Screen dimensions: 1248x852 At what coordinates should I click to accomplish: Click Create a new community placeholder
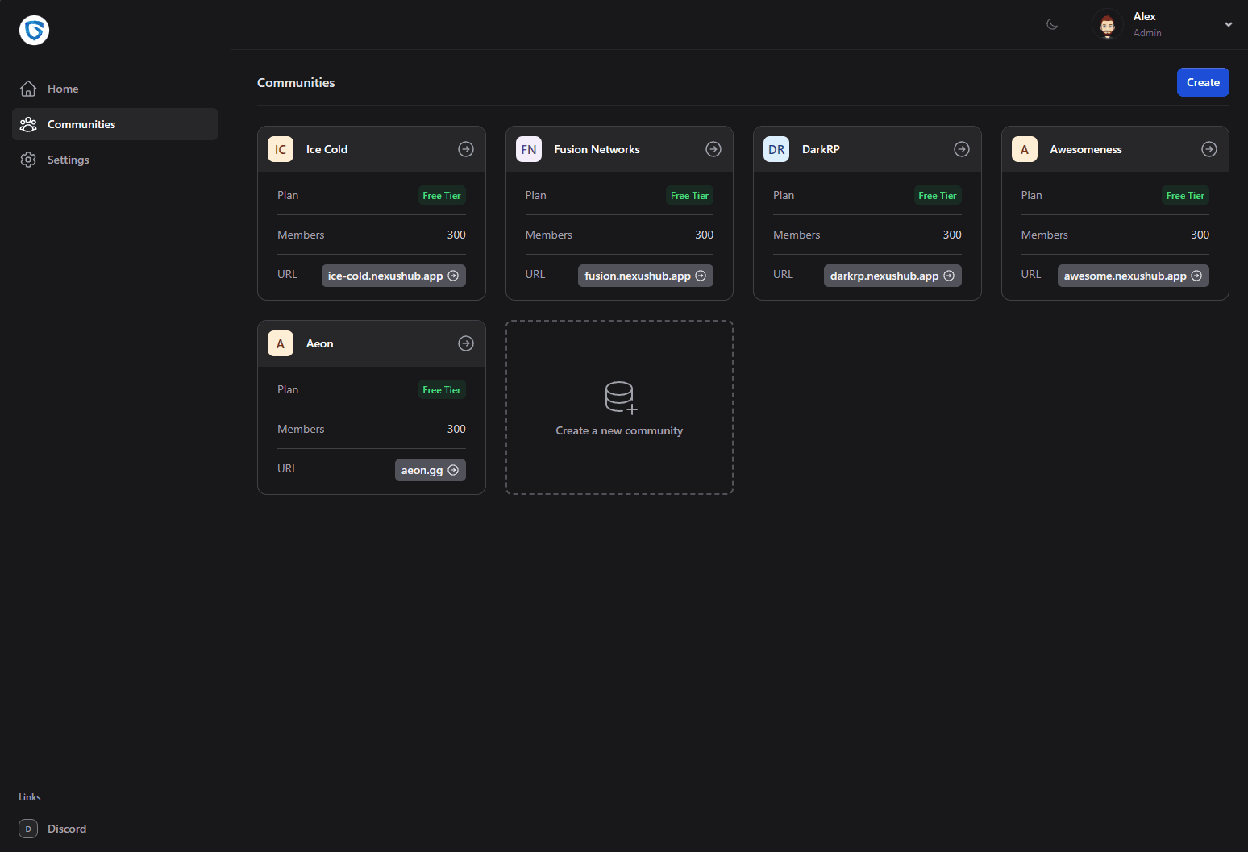pos(619,408)
